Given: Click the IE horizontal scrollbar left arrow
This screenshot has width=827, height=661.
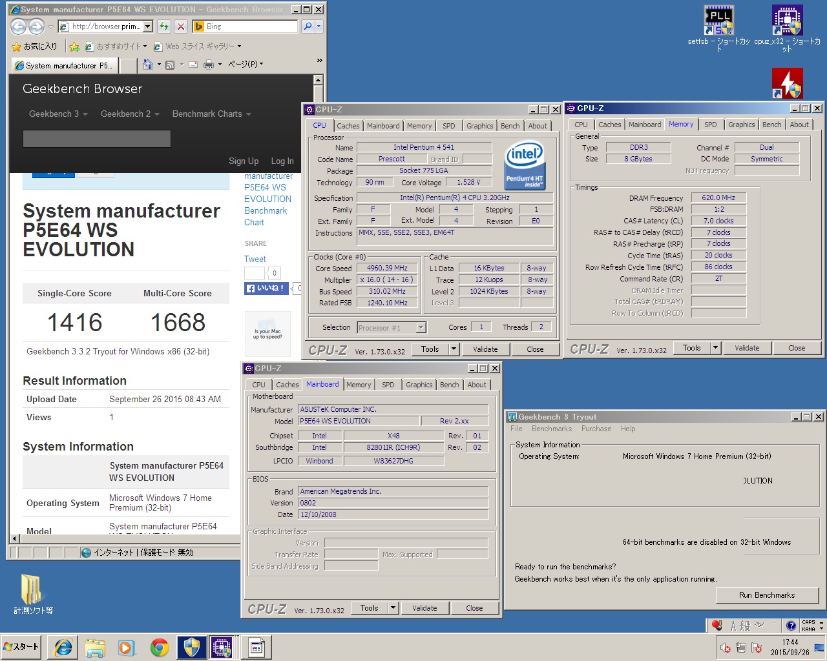Looking at the screenshot, I should 16,538.
